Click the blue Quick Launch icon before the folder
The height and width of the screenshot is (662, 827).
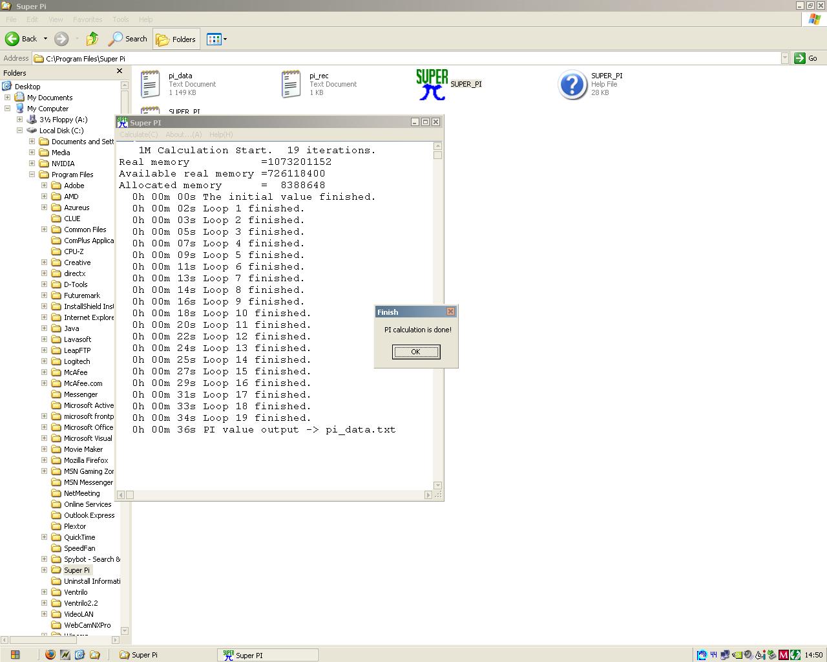click(80, 655)
